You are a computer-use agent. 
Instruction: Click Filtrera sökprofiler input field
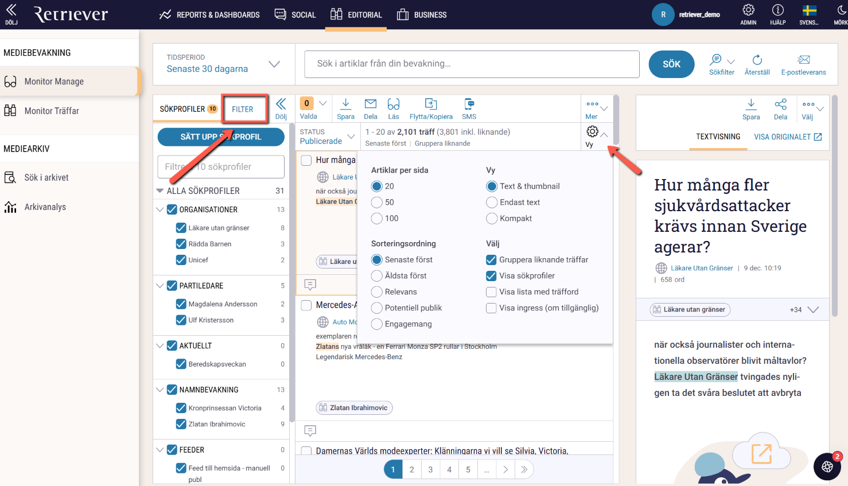point(221,166)
